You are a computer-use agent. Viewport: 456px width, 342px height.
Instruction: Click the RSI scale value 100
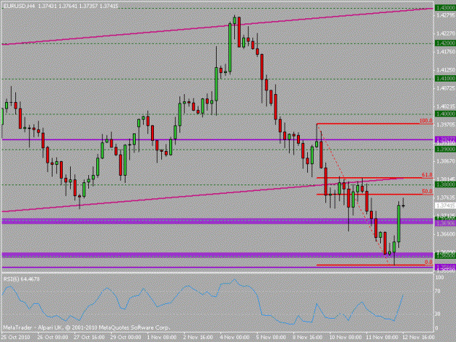pos(440,278)
